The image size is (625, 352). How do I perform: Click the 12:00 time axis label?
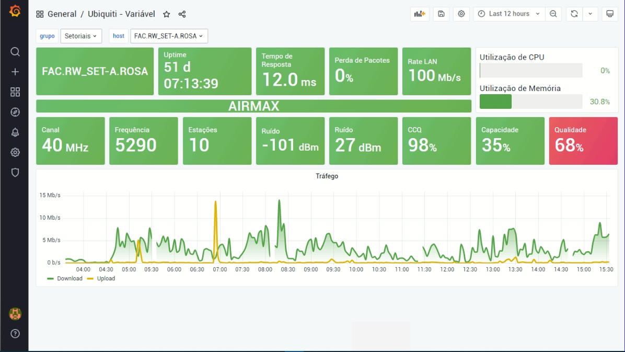(x=447, y=269)
